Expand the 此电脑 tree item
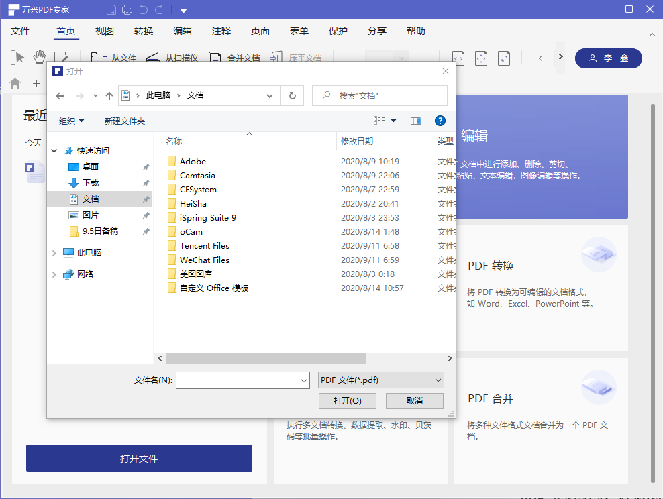The width and height of the screenshot is (663, 499). (52, 253)
